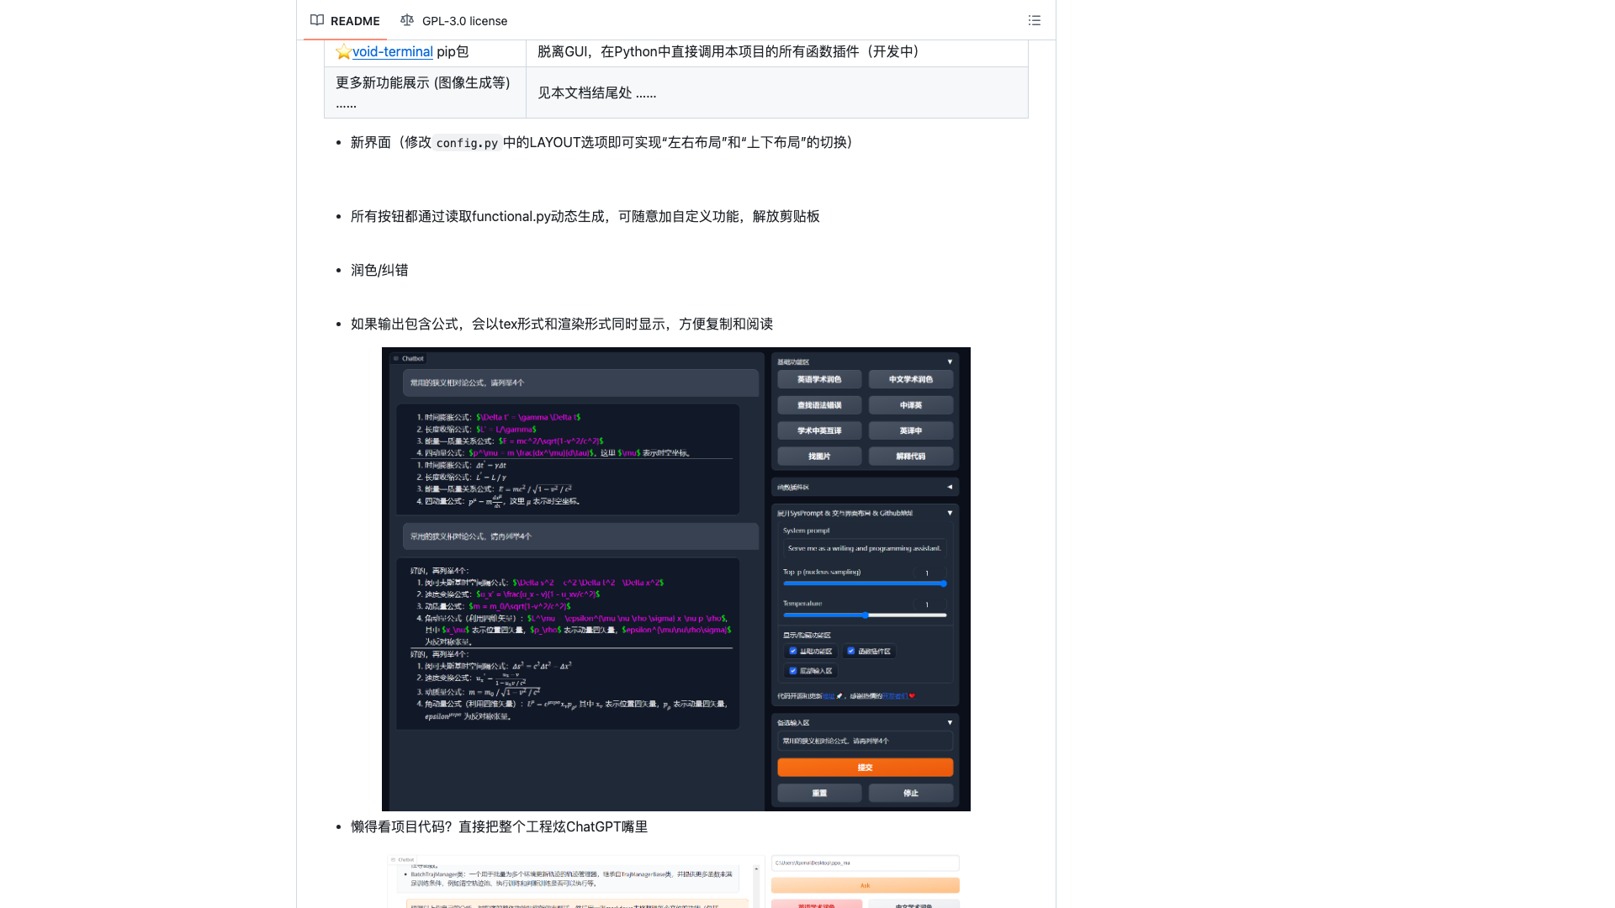The height and width of the screenshot is (908, 1615).
Task: Click the 找图片 button
Action: (x=819, y=457)
